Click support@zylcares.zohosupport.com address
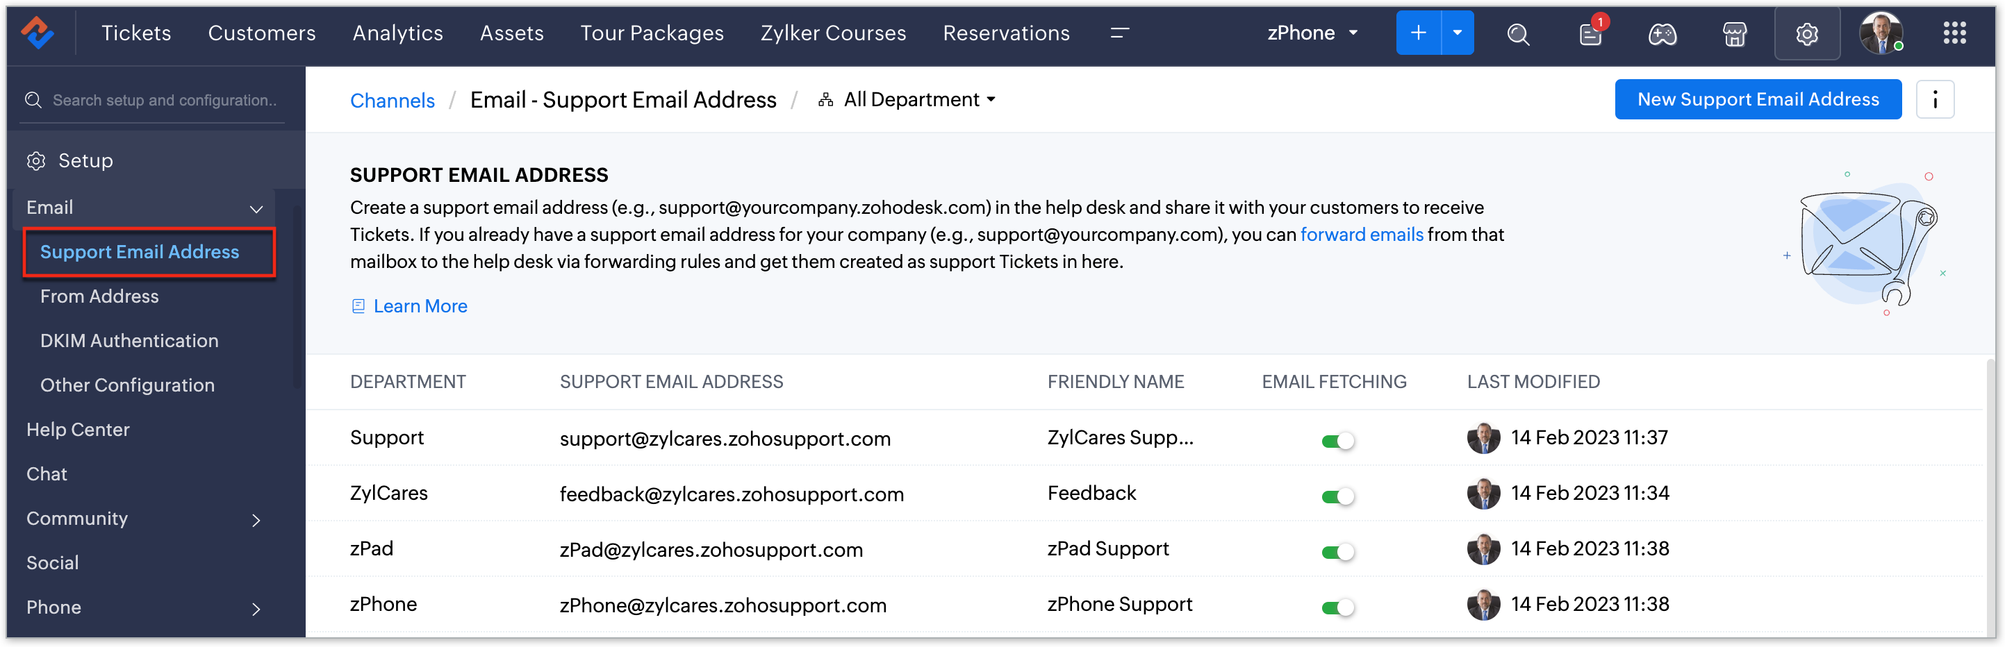Viewport: 2005px width, 647px height. [725, 439]
